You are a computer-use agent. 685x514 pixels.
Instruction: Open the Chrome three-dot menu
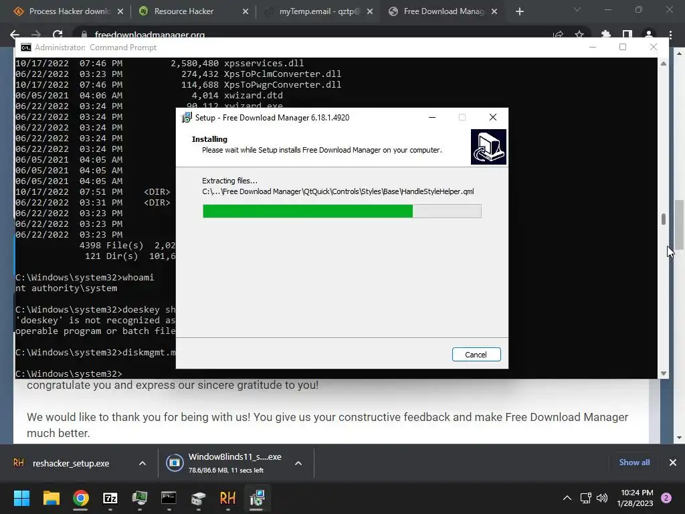click(670, 34)
